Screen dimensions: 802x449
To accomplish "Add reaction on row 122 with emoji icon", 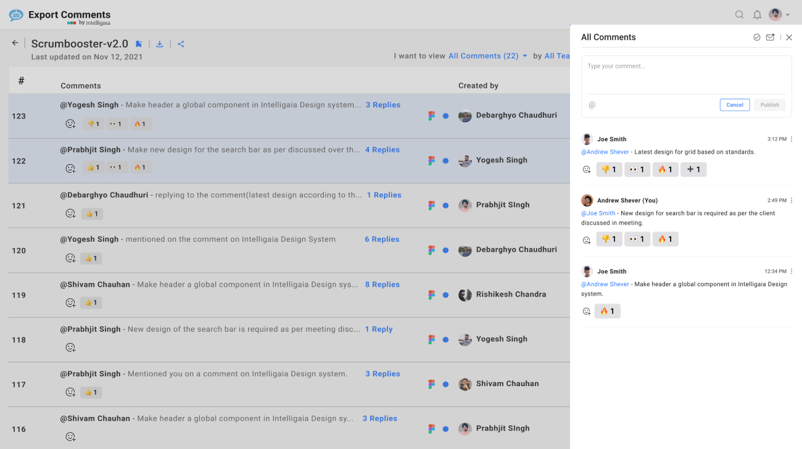I will [x=70, y=168].
